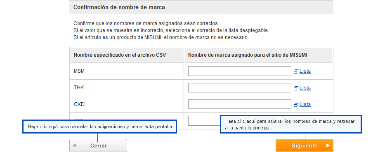Open the popup icon beside THK's Lista

(x=296, y=88)
